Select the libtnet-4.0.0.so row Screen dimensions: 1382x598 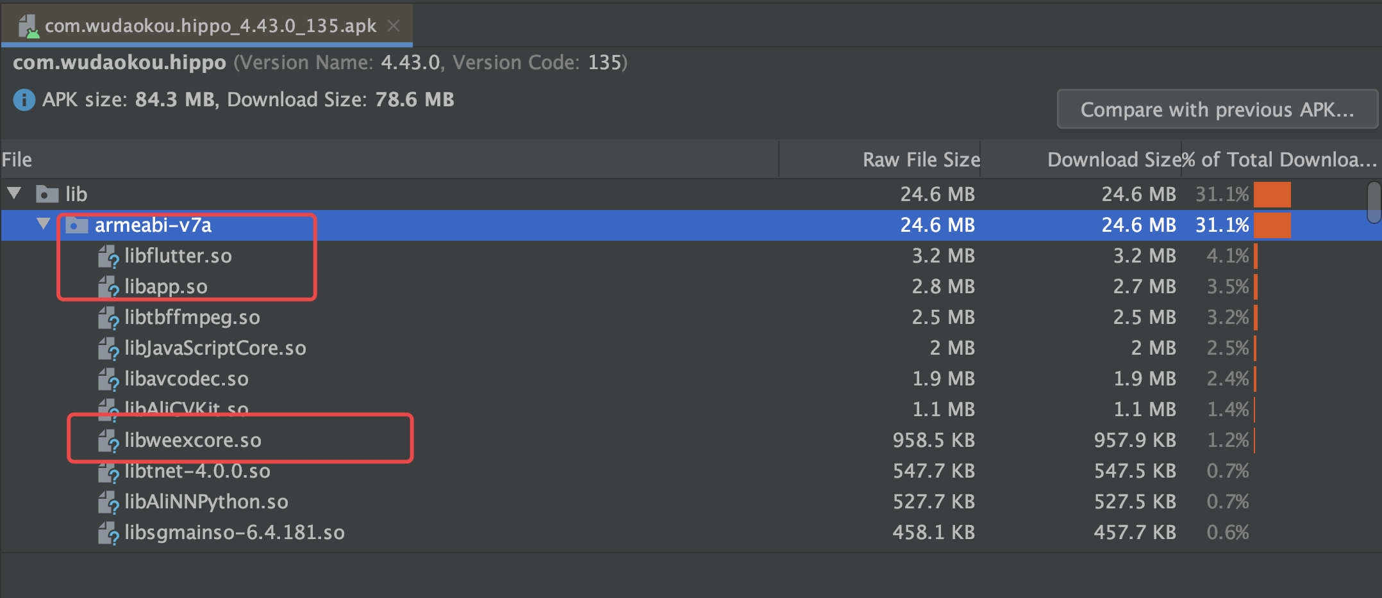pos(691,471)
